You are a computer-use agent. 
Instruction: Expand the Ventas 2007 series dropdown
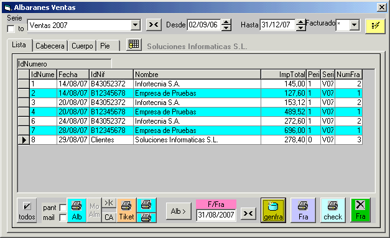pyautogui.click(x=136, y=25)
